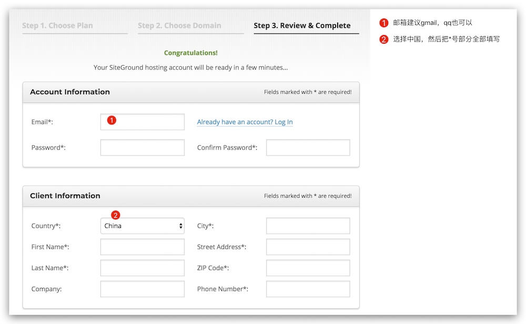The image size is (526, 324).
Task: Select Step 3. Review & Complete tab
Action: click(x=302, y=26)
